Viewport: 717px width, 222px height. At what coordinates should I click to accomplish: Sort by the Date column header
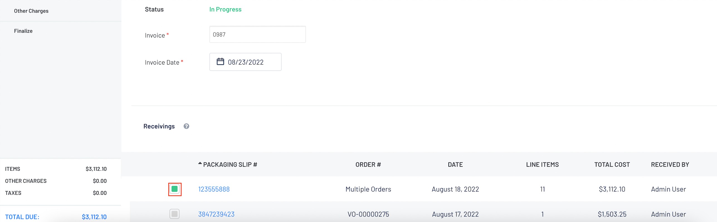[455, 165]
